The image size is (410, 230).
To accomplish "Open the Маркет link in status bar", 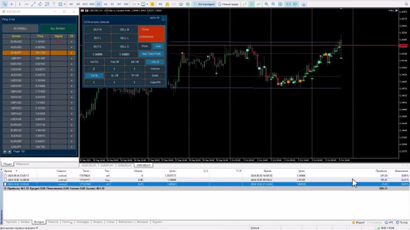I will pos(358,222).
